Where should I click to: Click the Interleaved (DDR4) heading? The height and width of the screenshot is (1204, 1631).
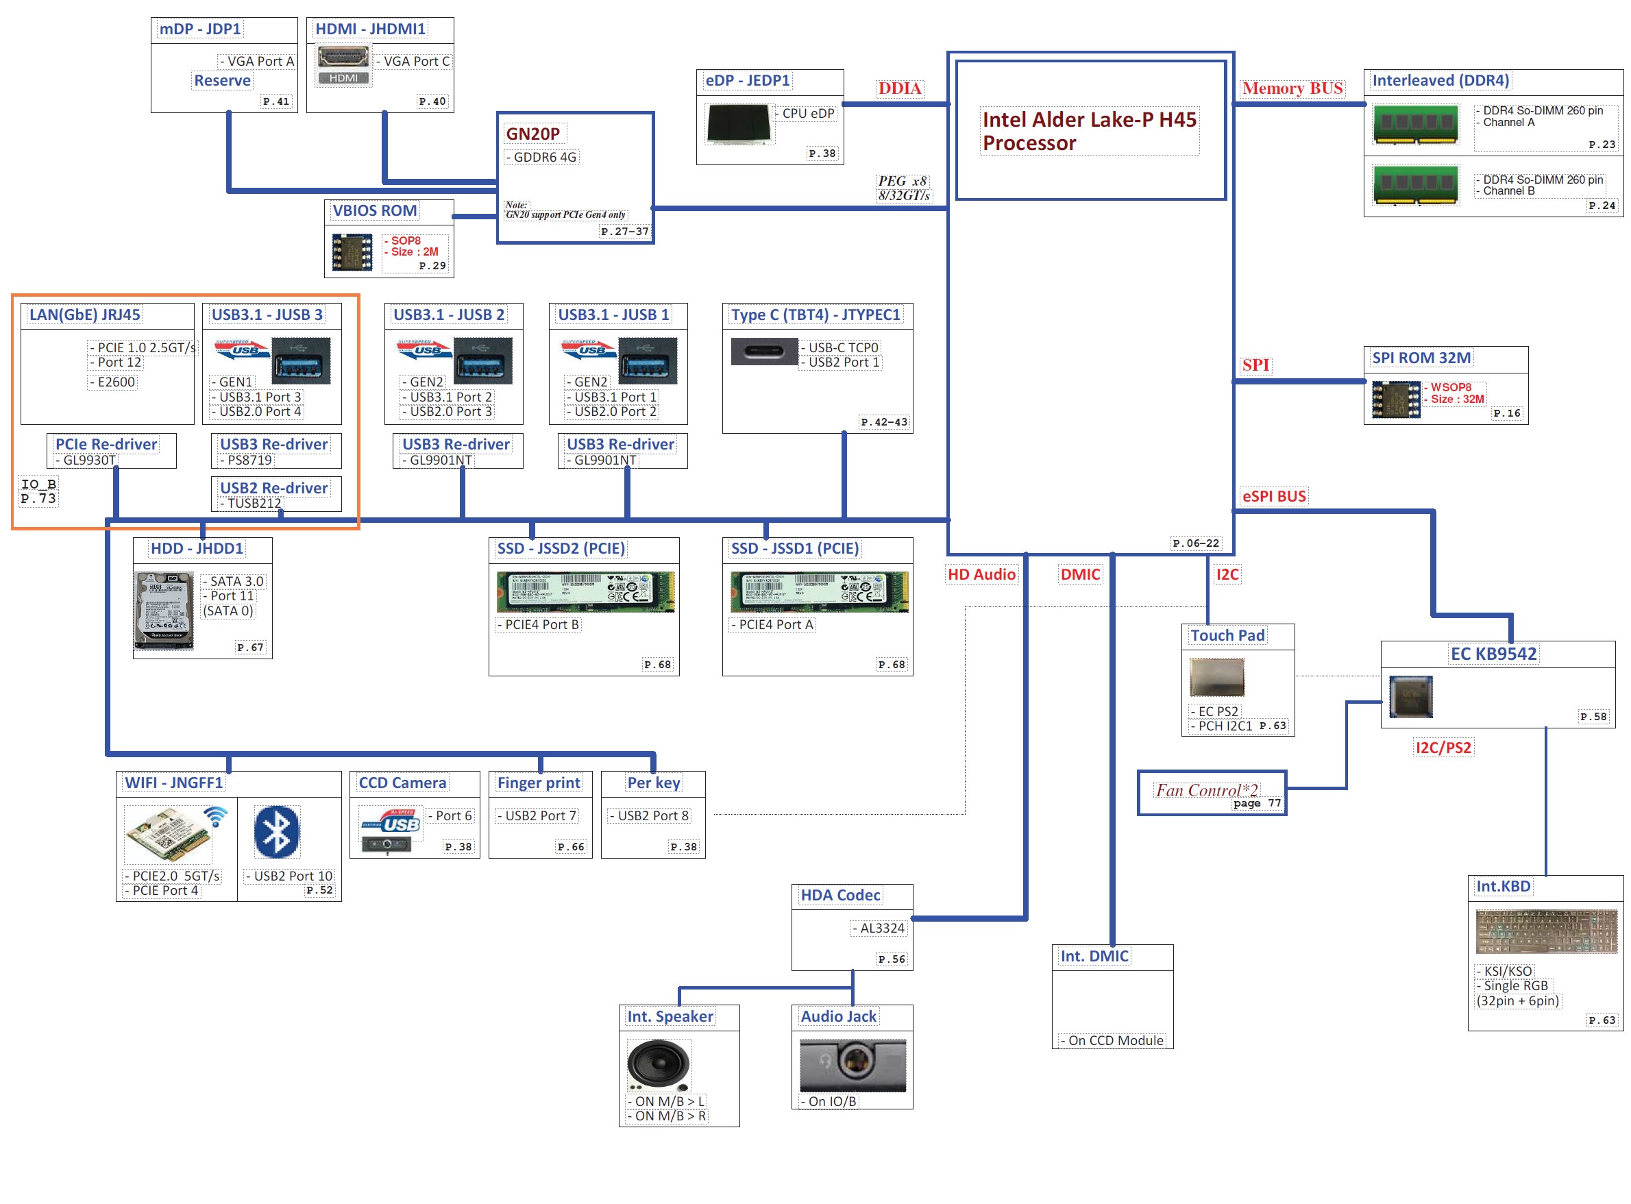(x=1440, y=81)
